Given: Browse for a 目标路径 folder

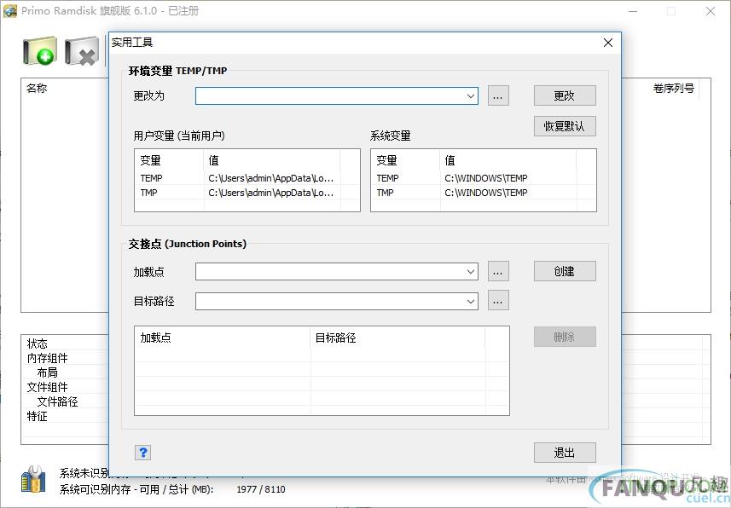Looking at the screenshot, I should pyautogui.click(x=498, y=301).
